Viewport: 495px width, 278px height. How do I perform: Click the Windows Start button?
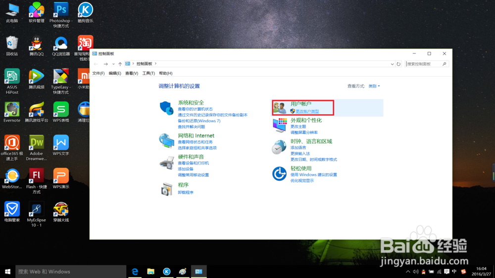[x=7, y=272]
